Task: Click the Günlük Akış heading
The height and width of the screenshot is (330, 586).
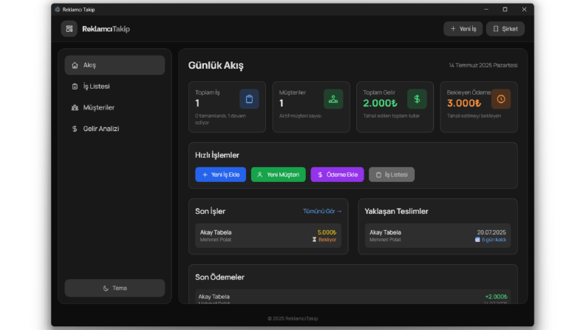Action: coord(216,65)
